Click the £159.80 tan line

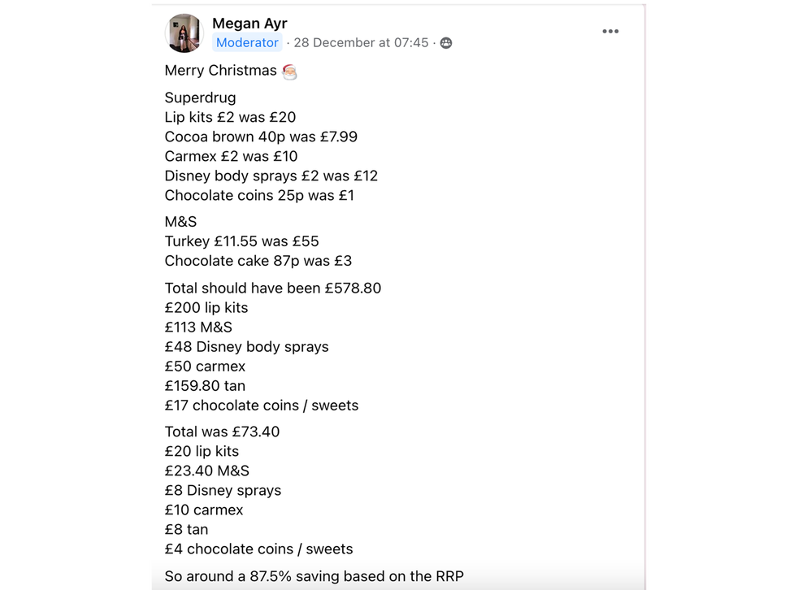click(205, 386)
